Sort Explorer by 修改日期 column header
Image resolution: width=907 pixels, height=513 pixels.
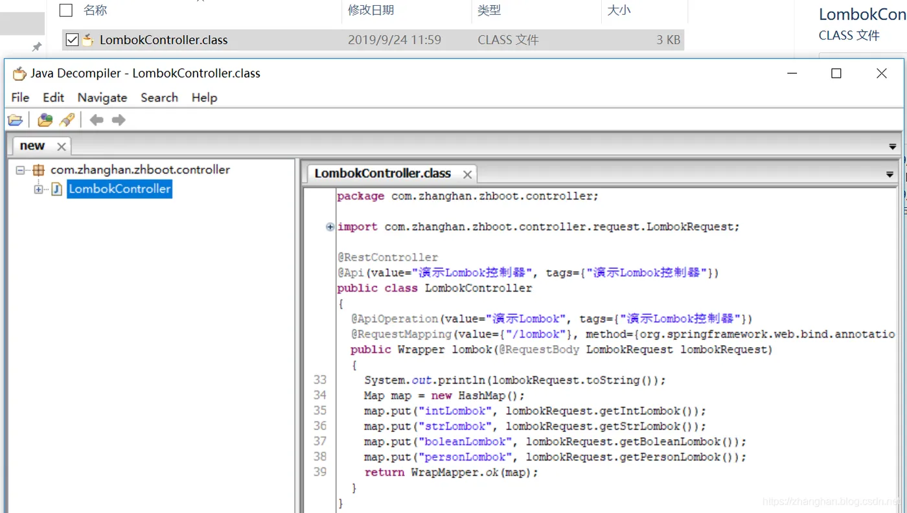pyautogui.click(x=371, y=10)
